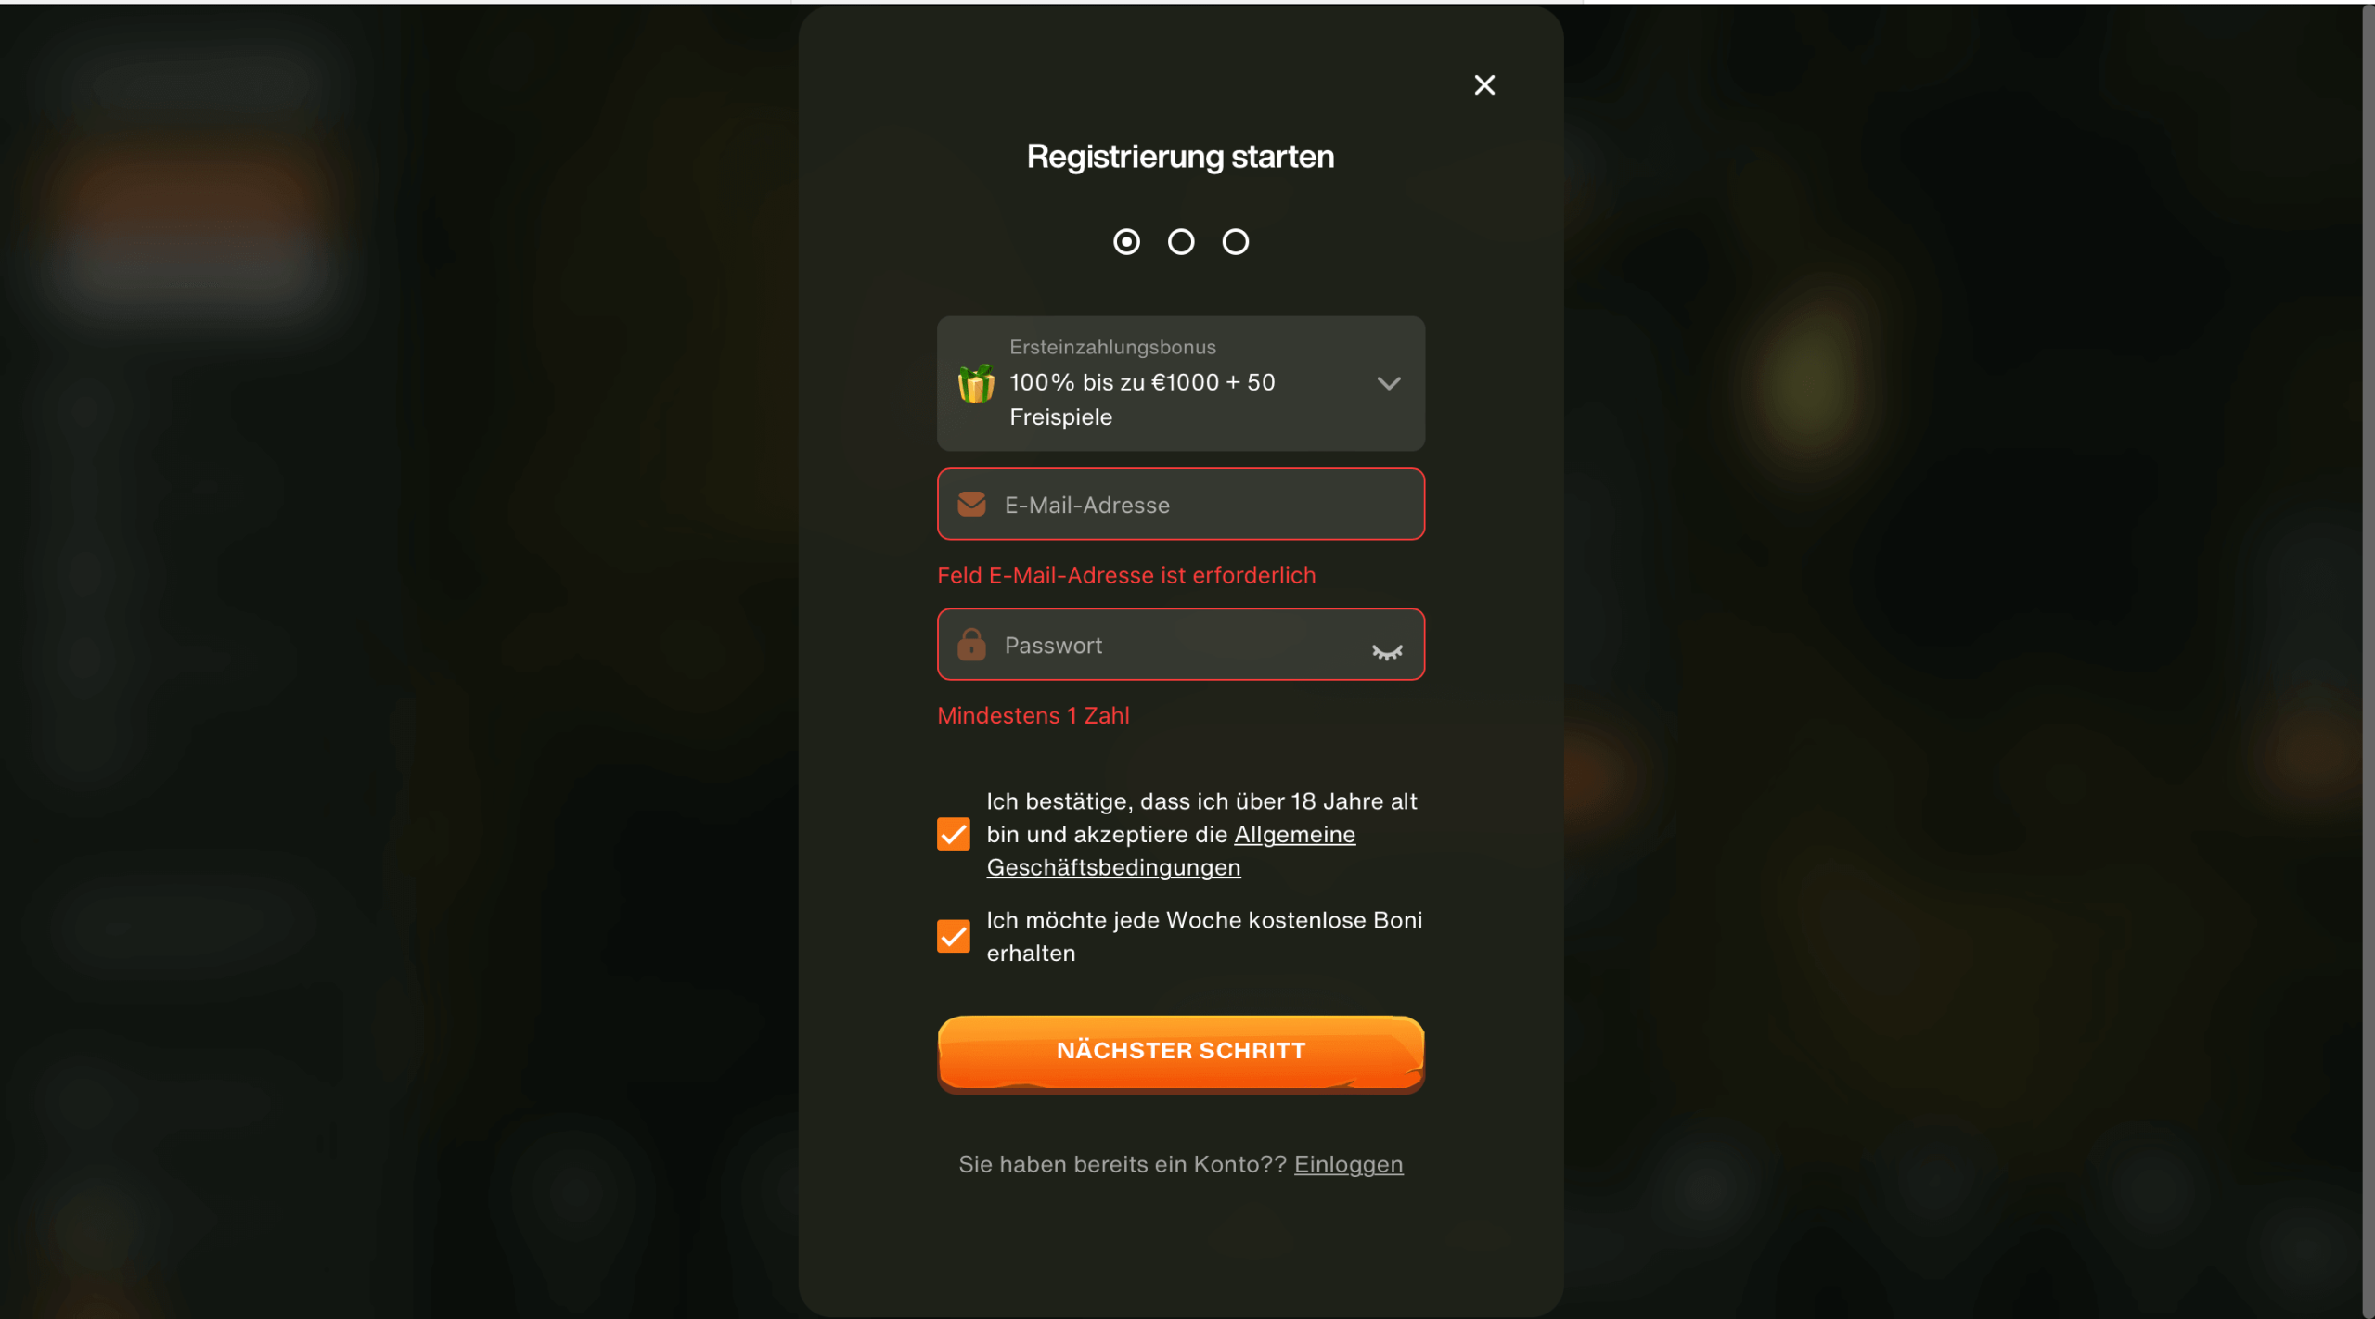Expand the Ersteinzahlungsbonus chevron arrow

point(1389,383)
